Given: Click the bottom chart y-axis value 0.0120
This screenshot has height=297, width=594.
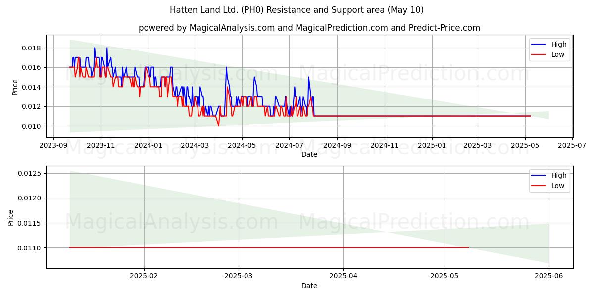Looking at the screenshot, I should (31, 198).
